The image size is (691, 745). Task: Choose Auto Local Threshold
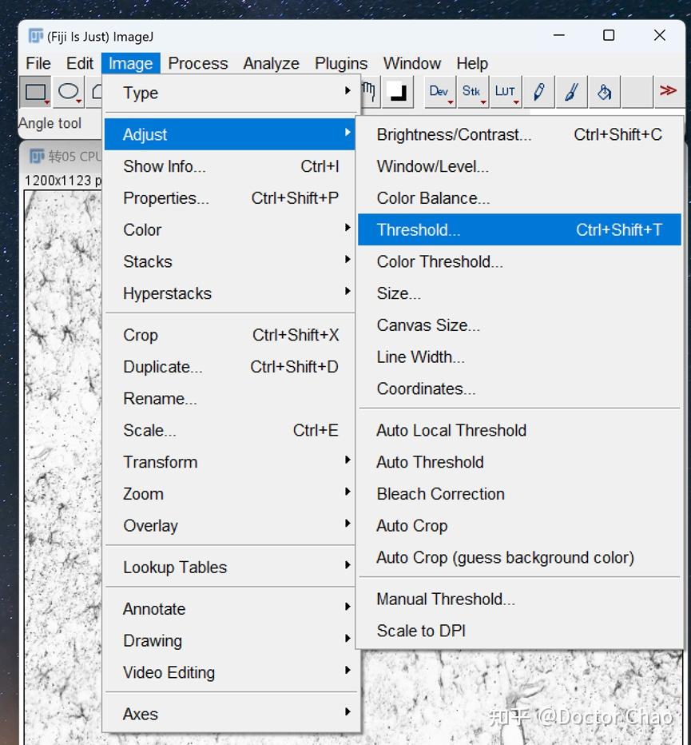[519, 431]
